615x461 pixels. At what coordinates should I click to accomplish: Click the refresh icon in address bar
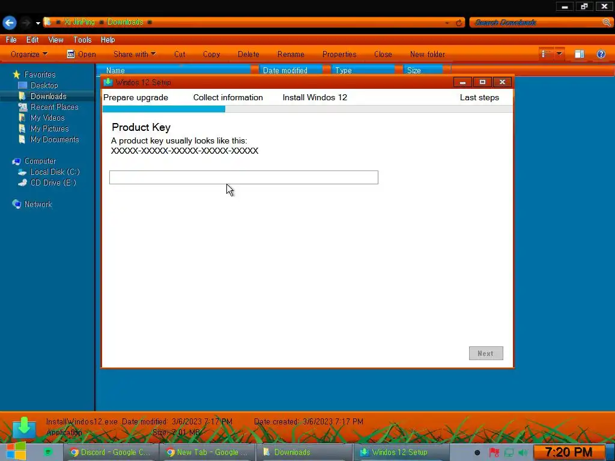point(458,23)
